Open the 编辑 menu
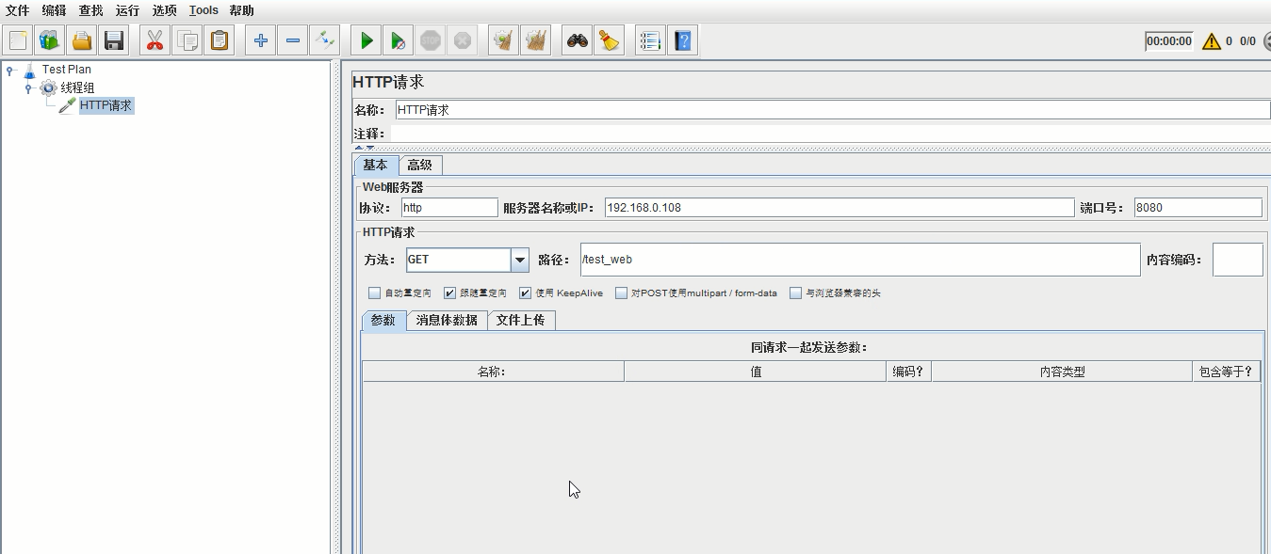Screen dimensions: 1271x554 (x=54, y=10)
